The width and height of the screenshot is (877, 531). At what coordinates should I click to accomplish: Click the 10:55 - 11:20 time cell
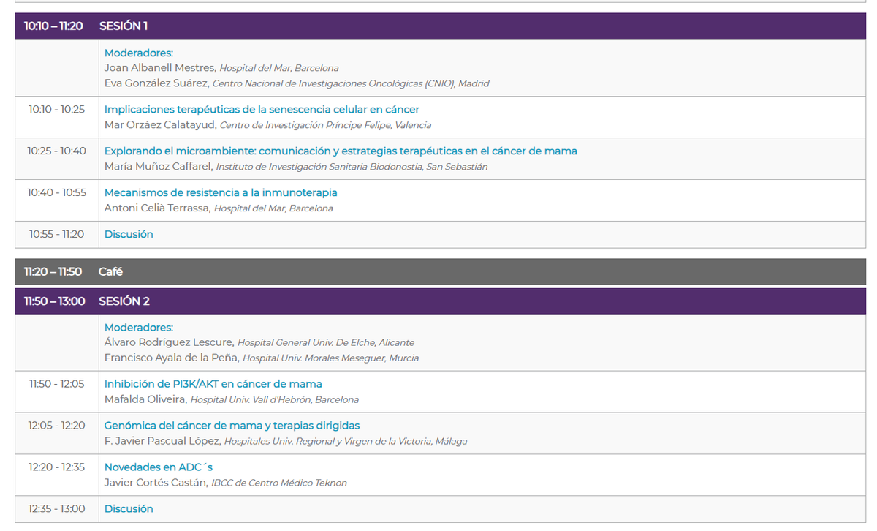tap(57, 235)
